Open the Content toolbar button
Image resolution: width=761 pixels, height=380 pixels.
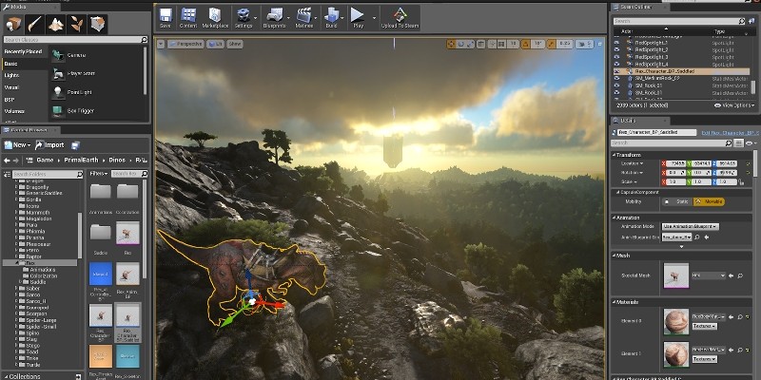tap(188, 18)
